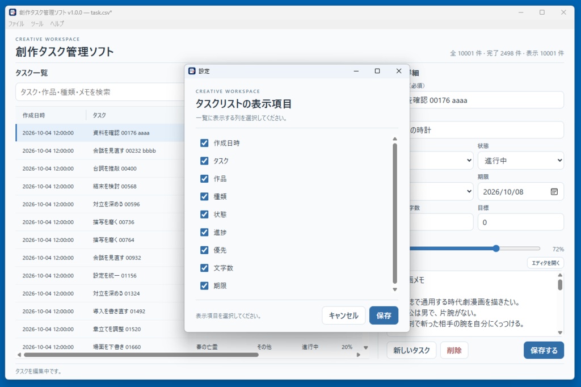Click the task name field 00176 aaaa
Image resolution: width=581 pixels, height=387 pixels.
tap(486, 100)
